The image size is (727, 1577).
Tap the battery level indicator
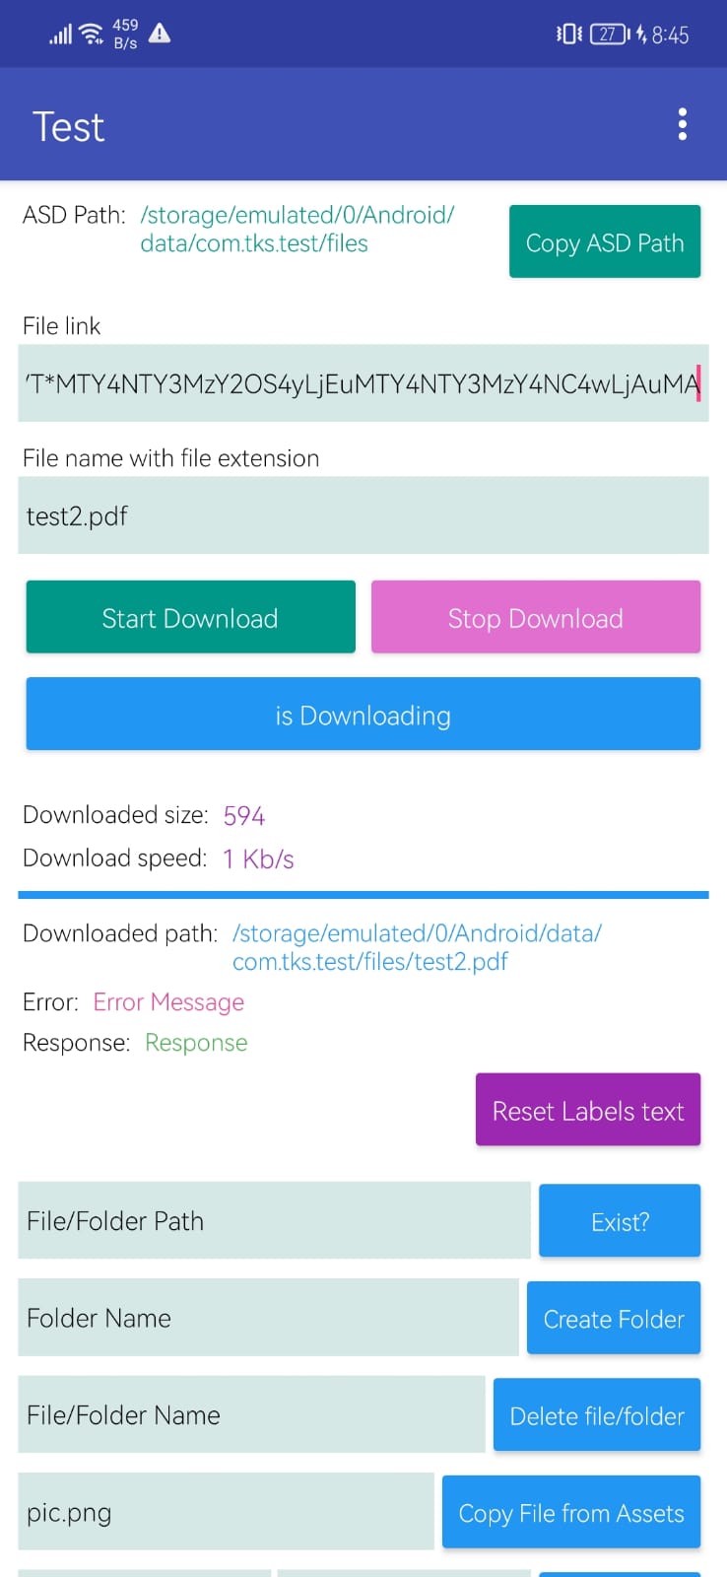pyautogui.click(x=611, y=34)
